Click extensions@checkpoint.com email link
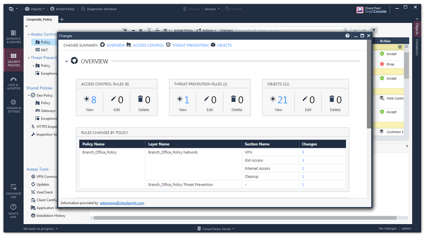Image resolution: width=424 pixels, height=236 pixels. pos(122,203)
